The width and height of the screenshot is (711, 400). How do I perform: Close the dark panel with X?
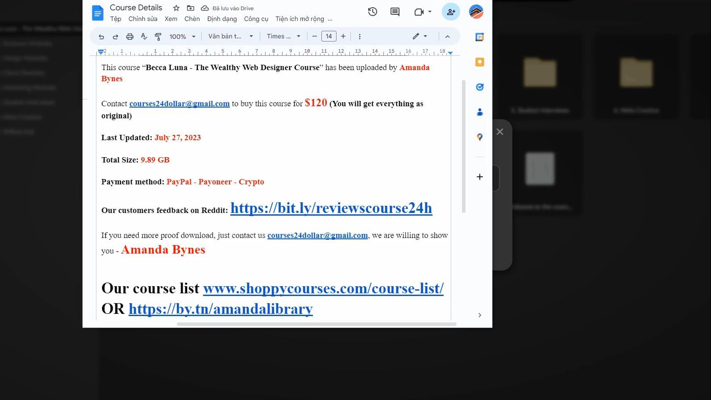[x=500, y=132]
